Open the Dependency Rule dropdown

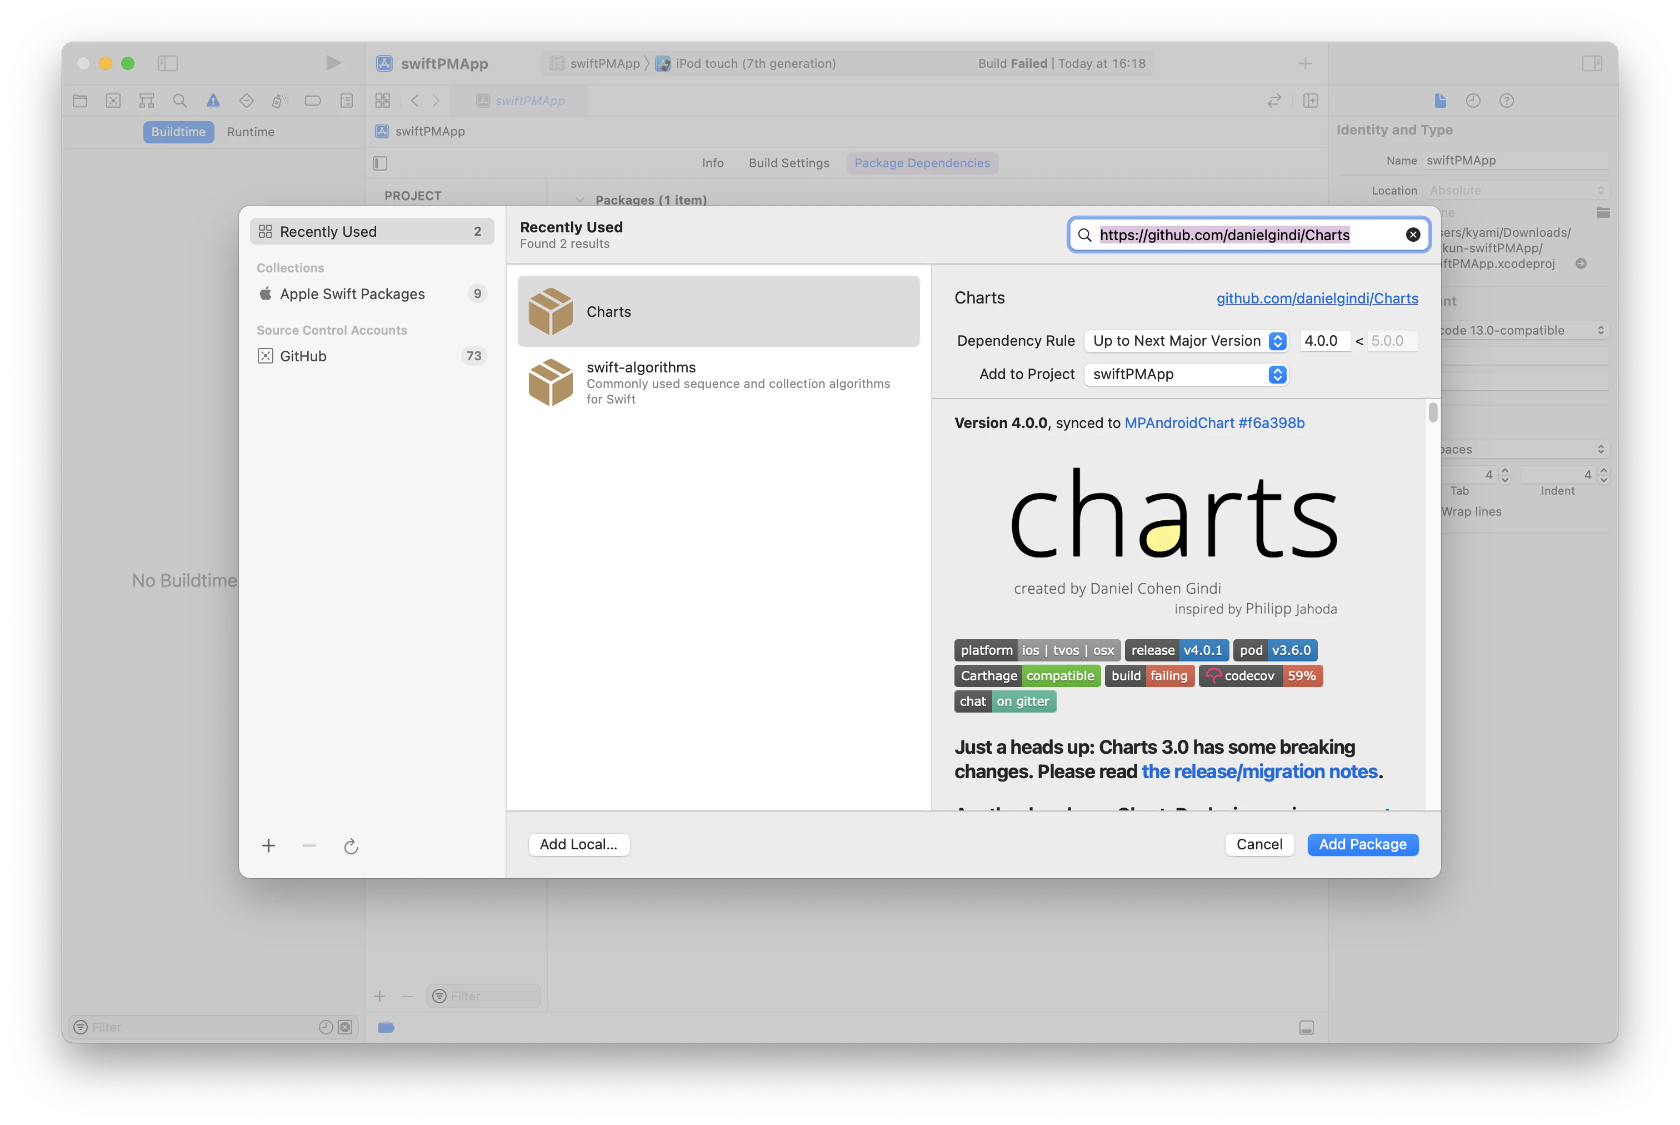(x=1186, y=341)
